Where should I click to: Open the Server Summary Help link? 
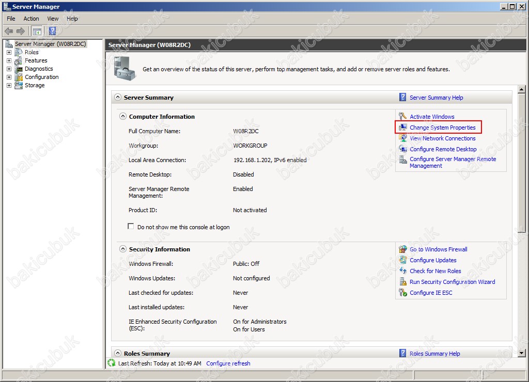tap(436, 98)
